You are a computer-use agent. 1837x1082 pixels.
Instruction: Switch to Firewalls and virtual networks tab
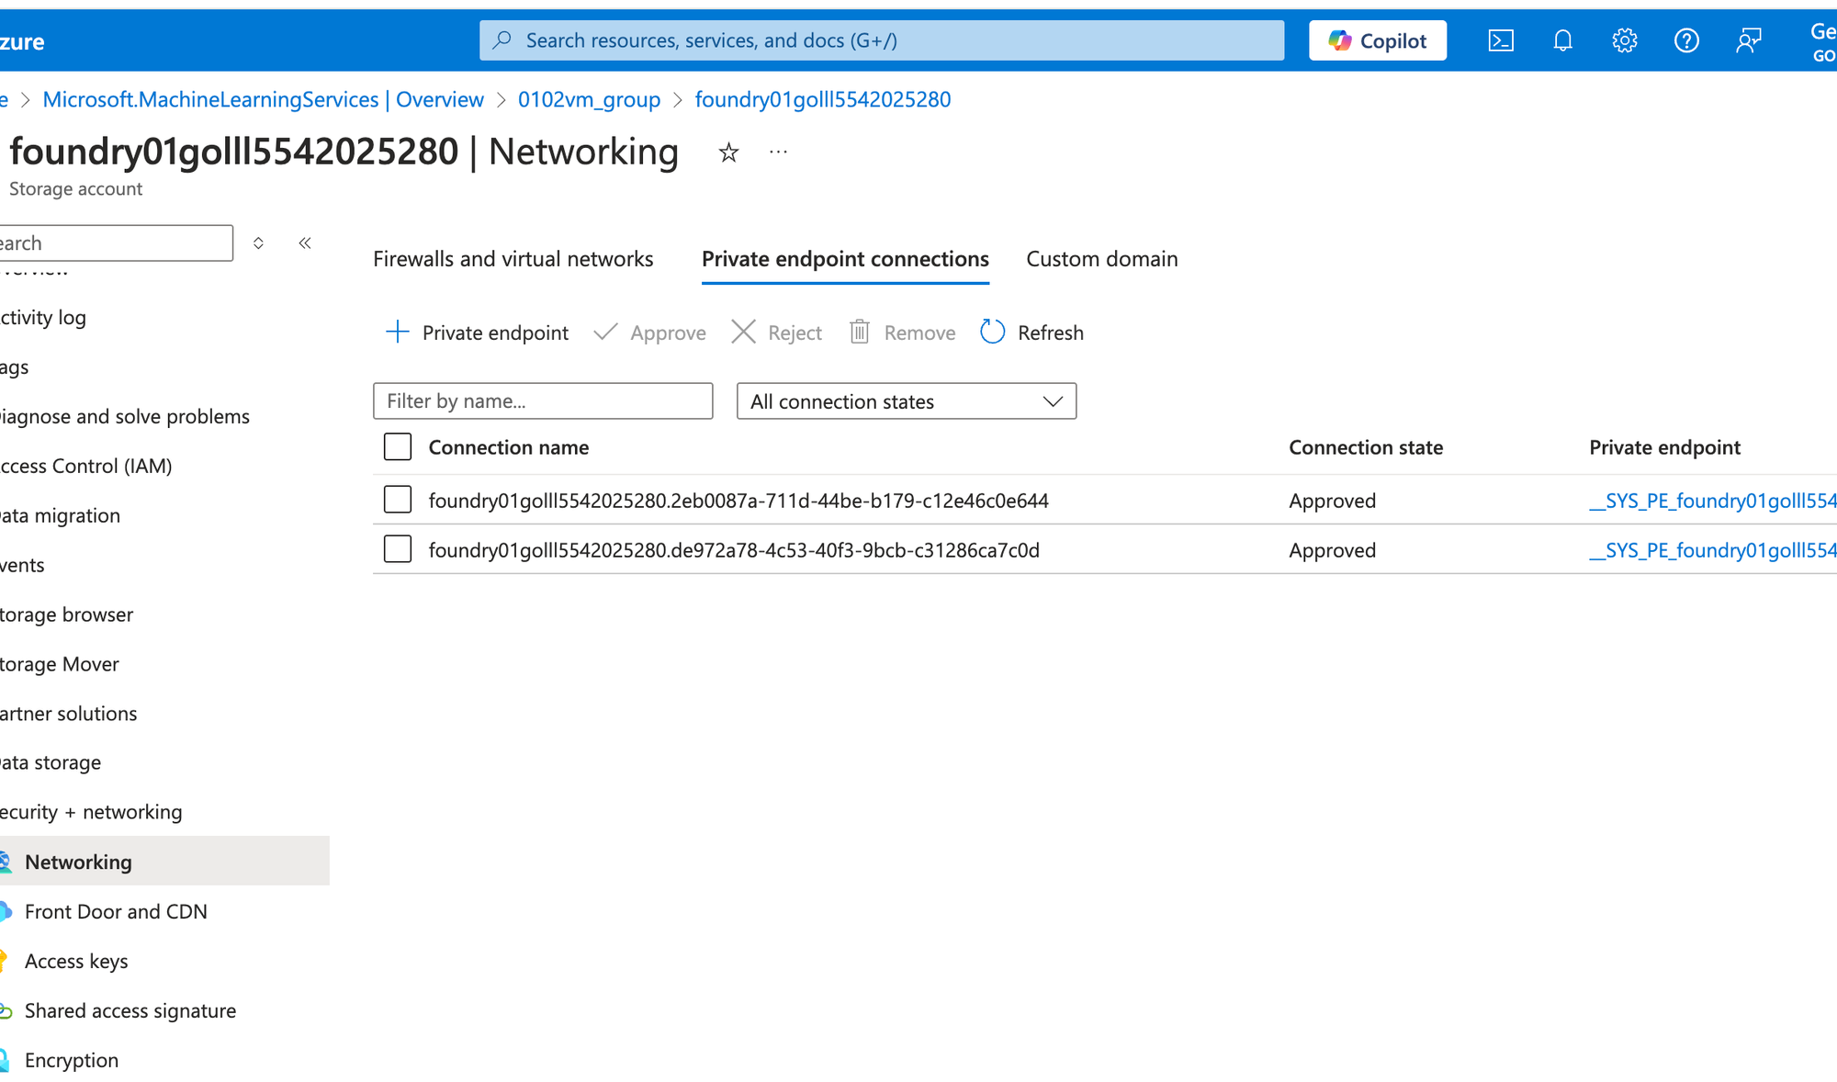(513, 259)
